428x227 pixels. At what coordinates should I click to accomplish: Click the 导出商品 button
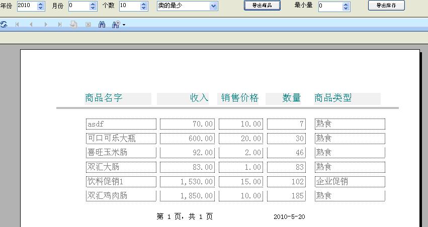tap(262, 5)
